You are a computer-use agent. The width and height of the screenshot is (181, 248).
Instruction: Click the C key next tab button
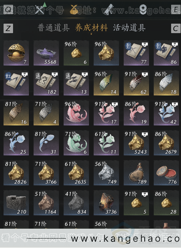(x=176, y=28)
